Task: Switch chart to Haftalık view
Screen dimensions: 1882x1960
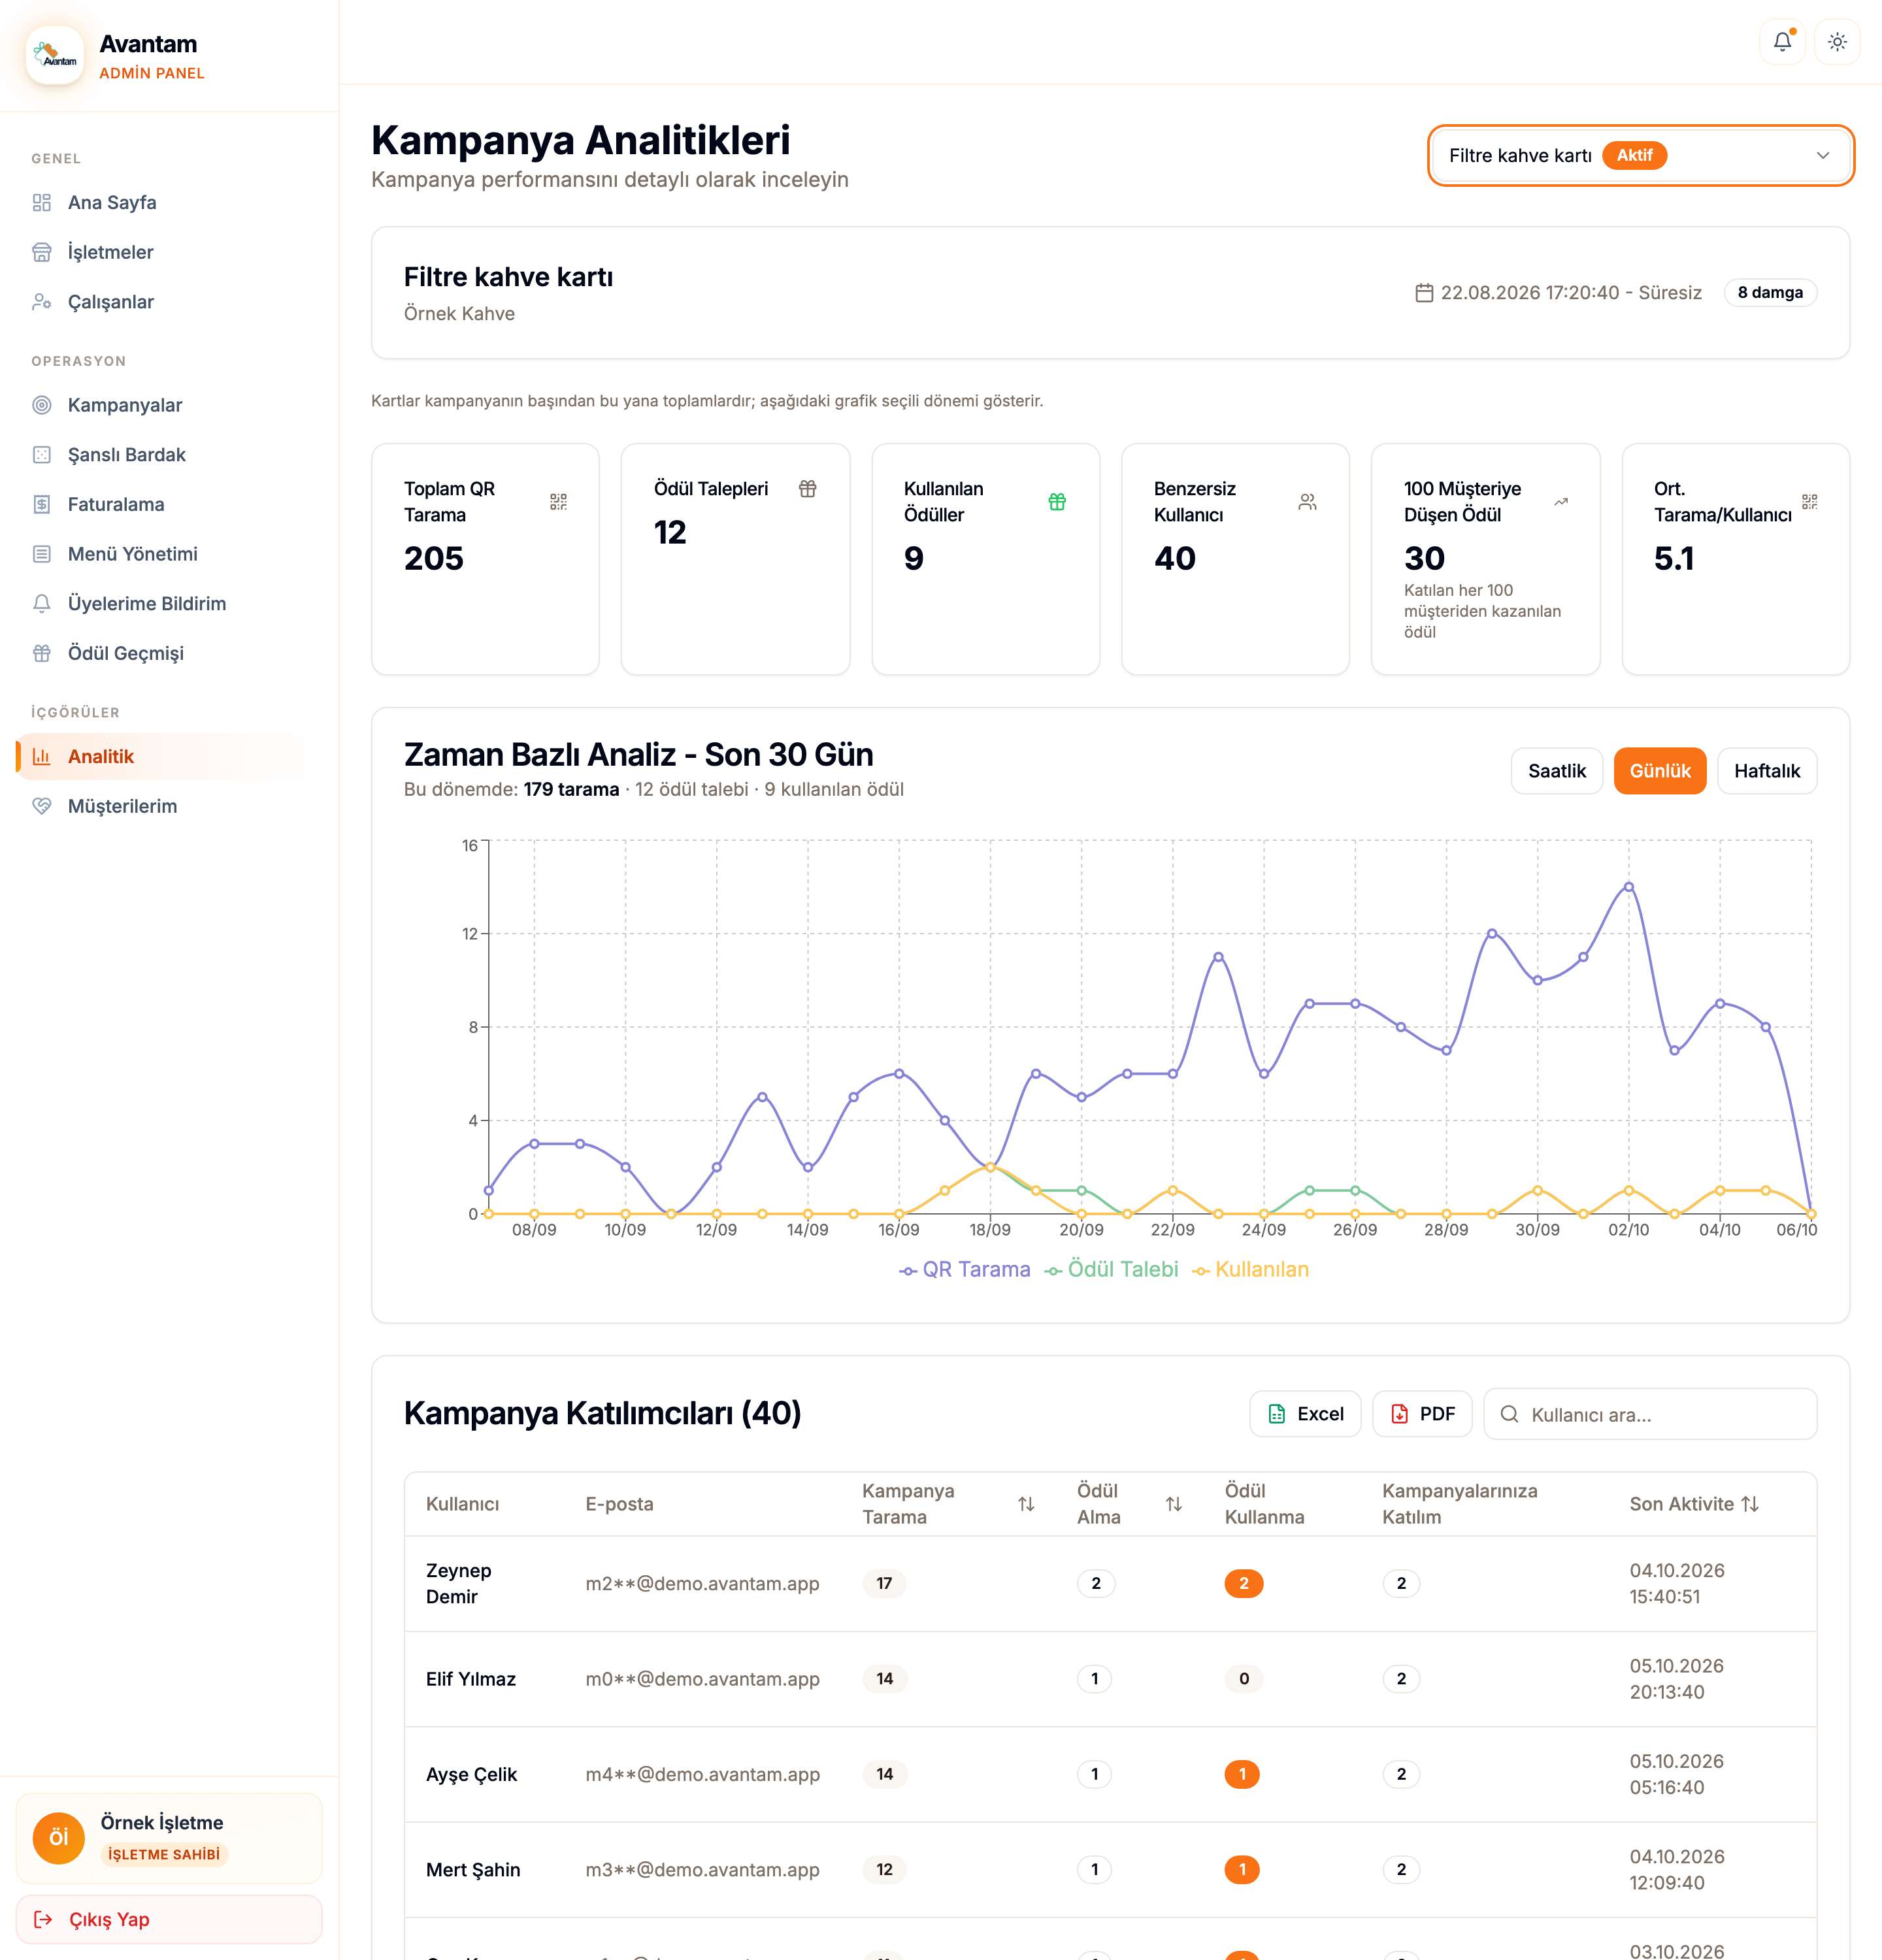Action: click(x=1766, y=771)
